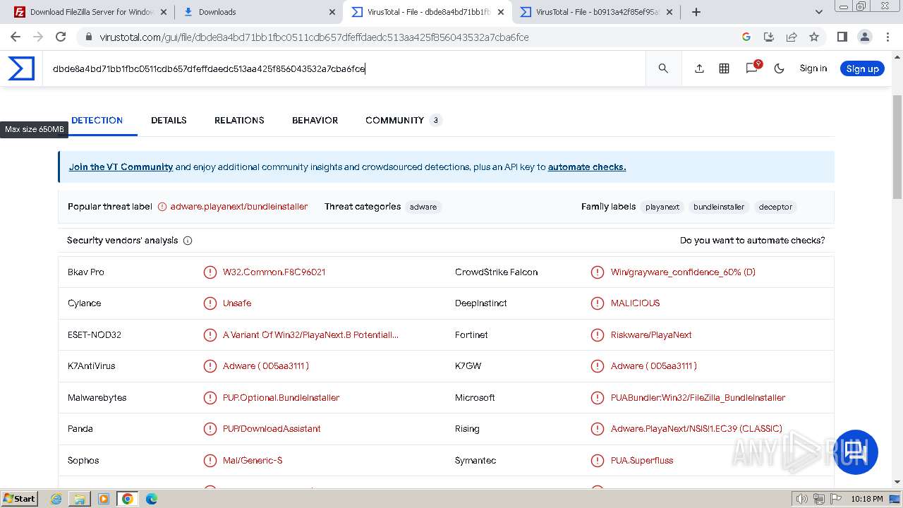Switch to the DETECTION tab
903x508 pixels.
(97, 120)
